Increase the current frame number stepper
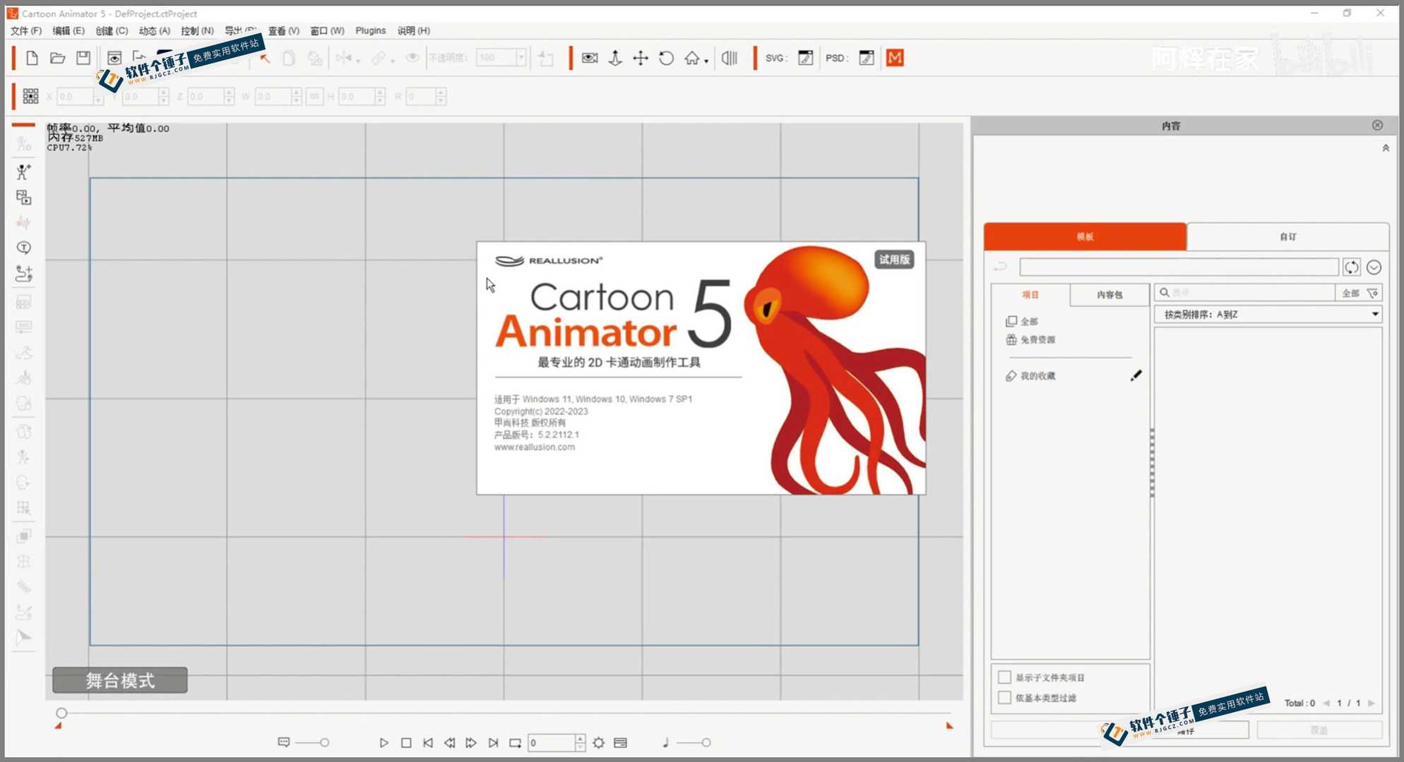The image size is (1404, 762). [x=580, y=738]
